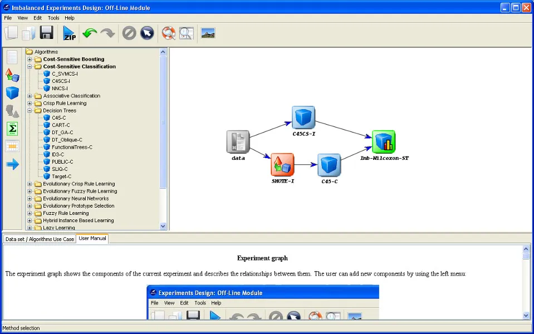
Task: Select the methods cube tool
Action: [12, 92]
